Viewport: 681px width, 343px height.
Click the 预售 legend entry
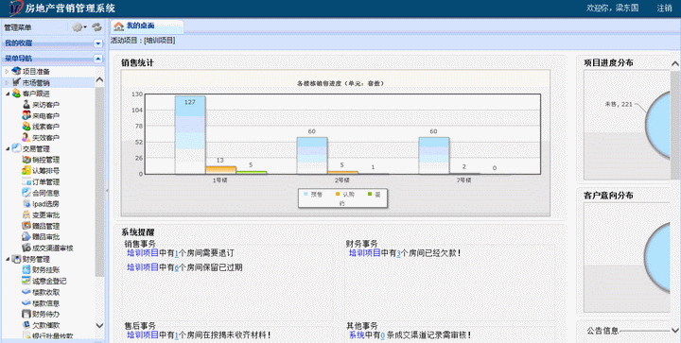pos(314,195)
